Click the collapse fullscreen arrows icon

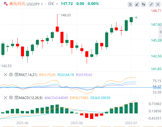coord(151,4)
